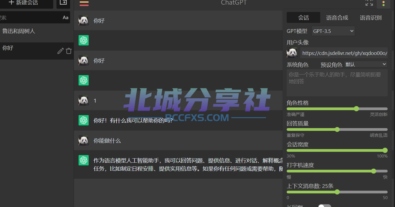Switch to the 语音识别 tab

coord(371,18)
